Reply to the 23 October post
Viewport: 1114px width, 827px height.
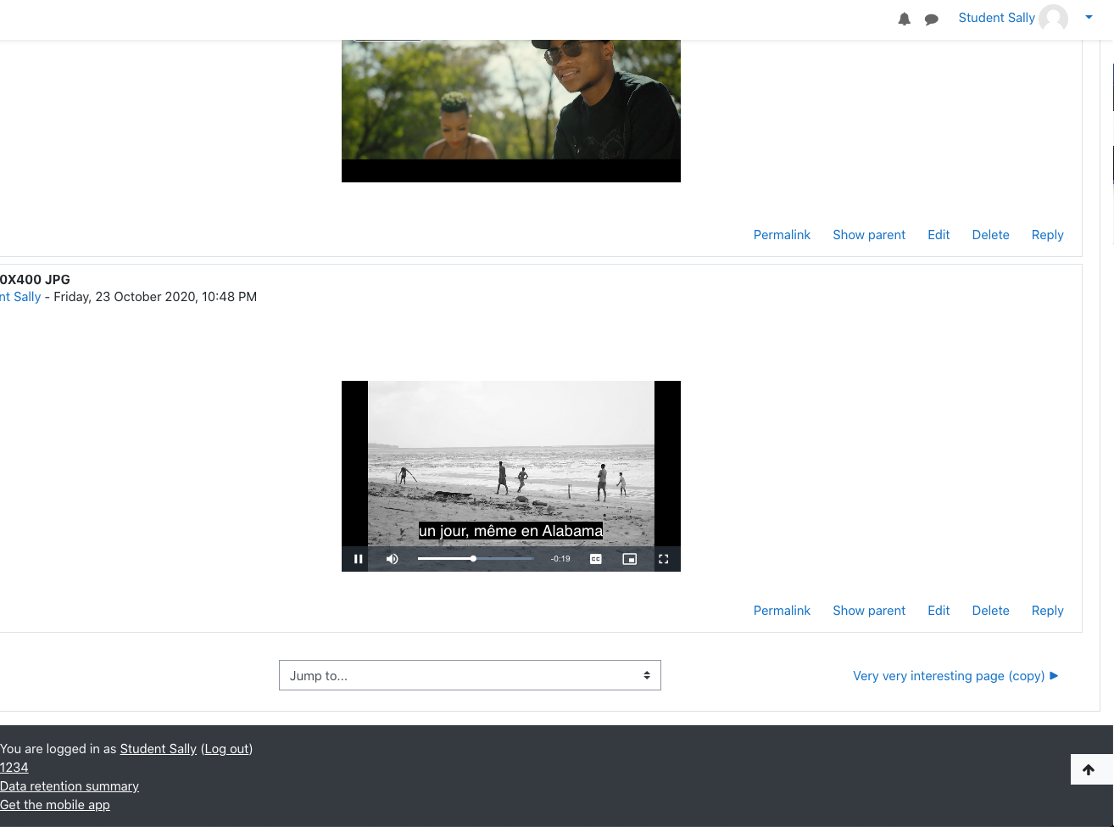point(1047,611)
